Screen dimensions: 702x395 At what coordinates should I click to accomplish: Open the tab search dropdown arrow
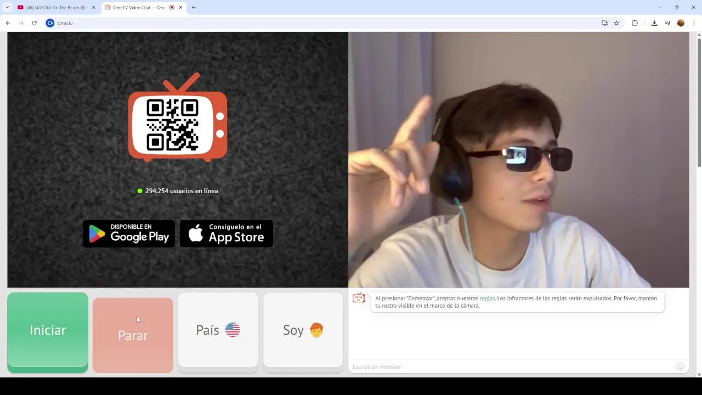tap(7, 8)
